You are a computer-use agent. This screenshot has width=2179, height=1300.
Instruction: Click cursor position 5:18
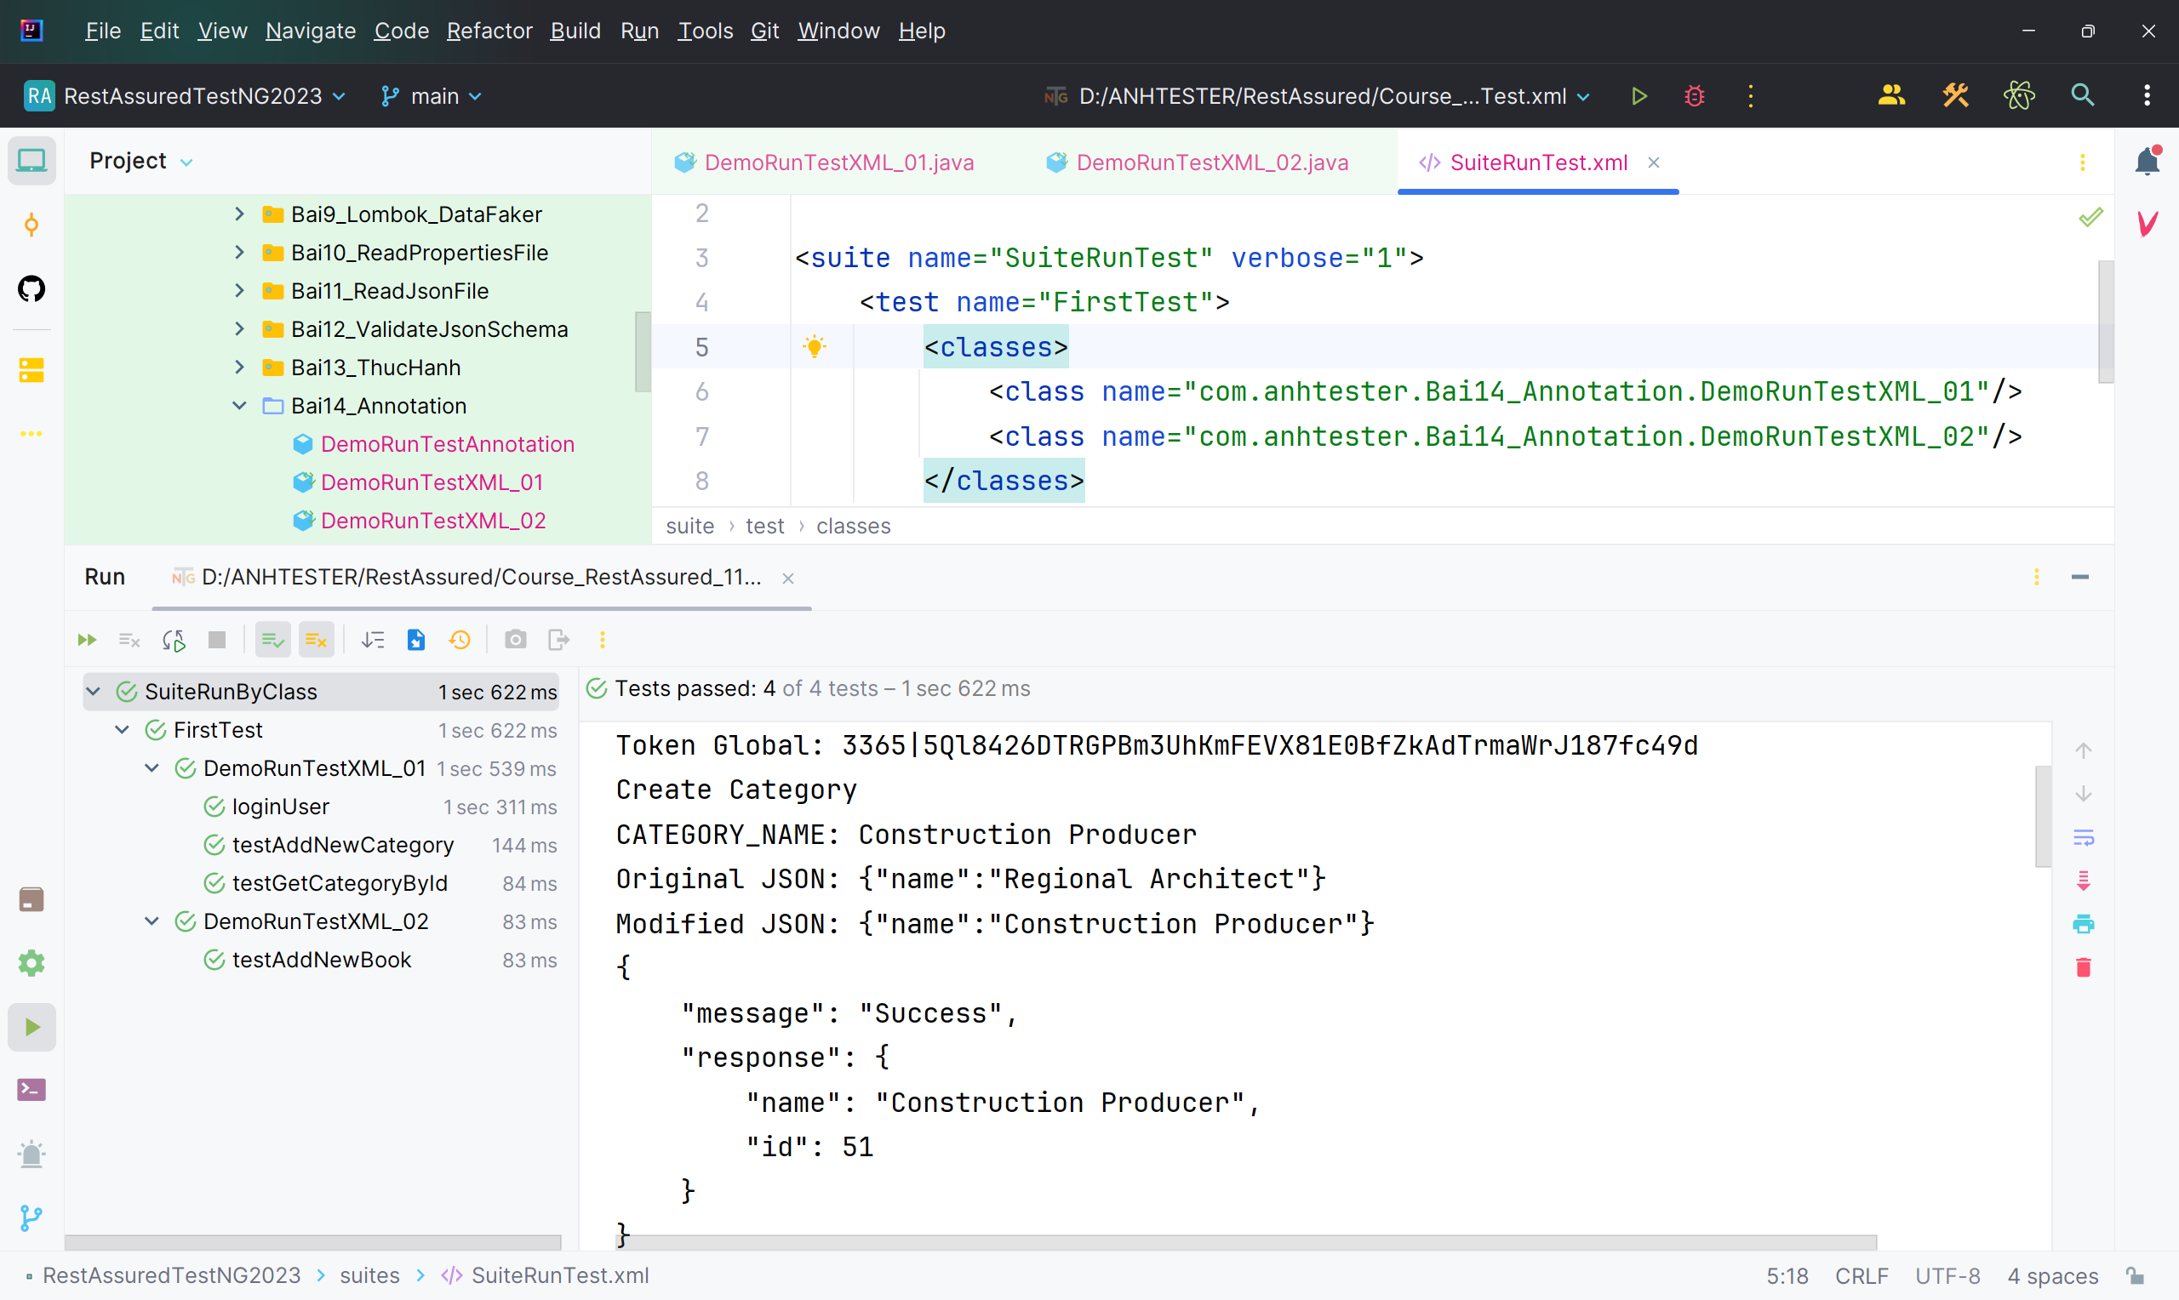point(1787,1275)
